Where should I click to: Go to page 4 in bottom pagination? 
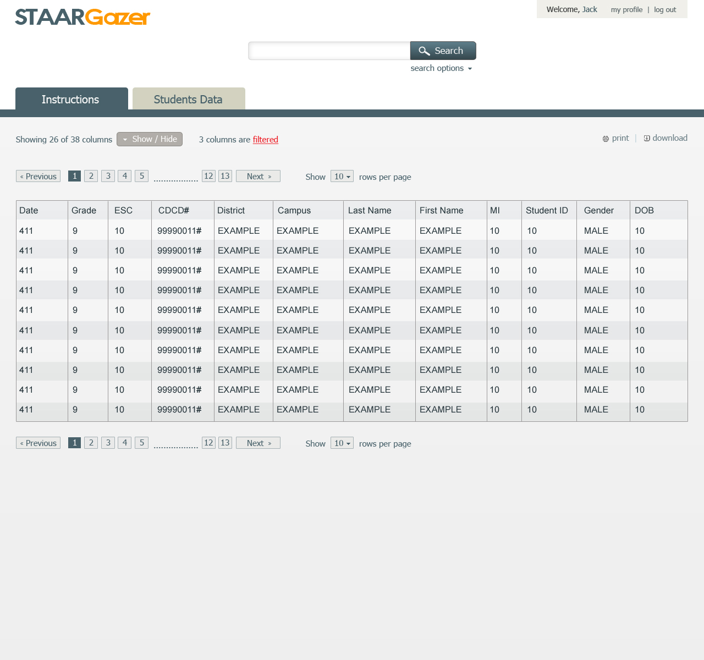(125, 443)
